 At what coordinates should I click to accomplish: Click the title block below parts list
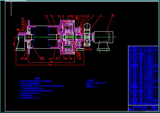coord(143,108)
